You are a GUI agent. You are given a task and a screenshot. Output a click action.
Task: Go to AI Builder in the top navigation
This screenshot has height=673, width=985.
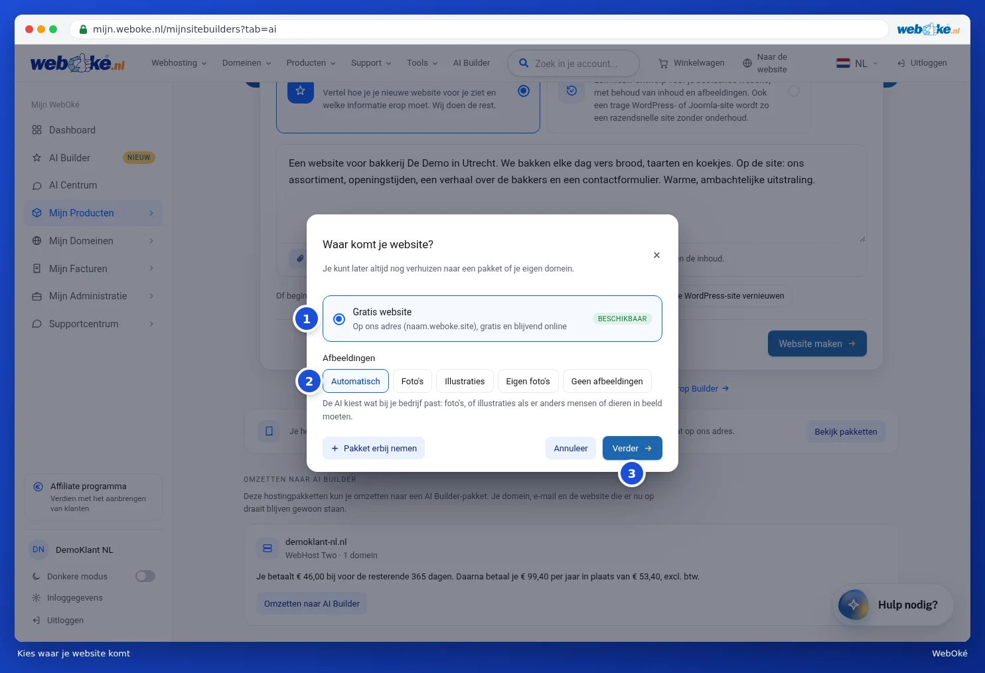[x=471, y=63]
